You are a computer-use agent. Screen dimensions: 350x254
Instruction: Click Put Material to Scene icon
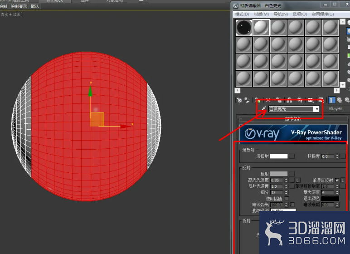247,100
